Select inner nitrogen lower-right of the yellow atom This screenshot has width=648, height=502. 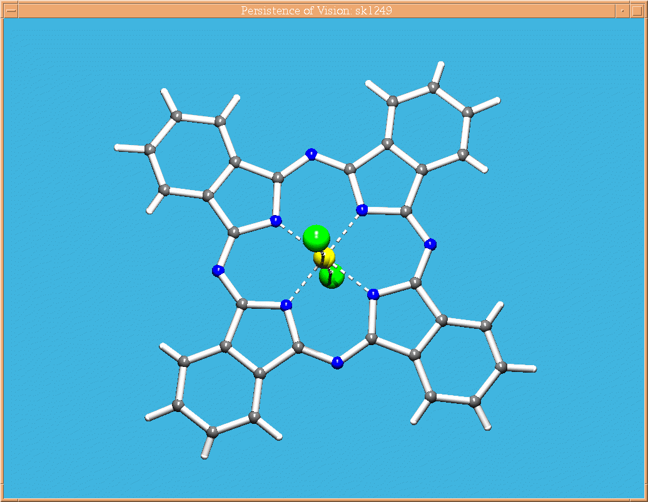pyautogui.click(x=373, y=294)
